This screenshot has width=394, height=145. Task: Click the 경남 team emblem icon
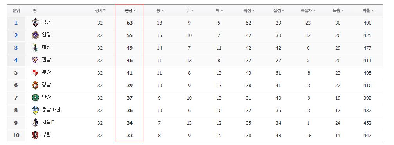36,85
